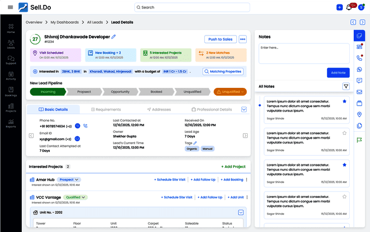Click the email envelope icon in right sidebar

coord(359,92)
